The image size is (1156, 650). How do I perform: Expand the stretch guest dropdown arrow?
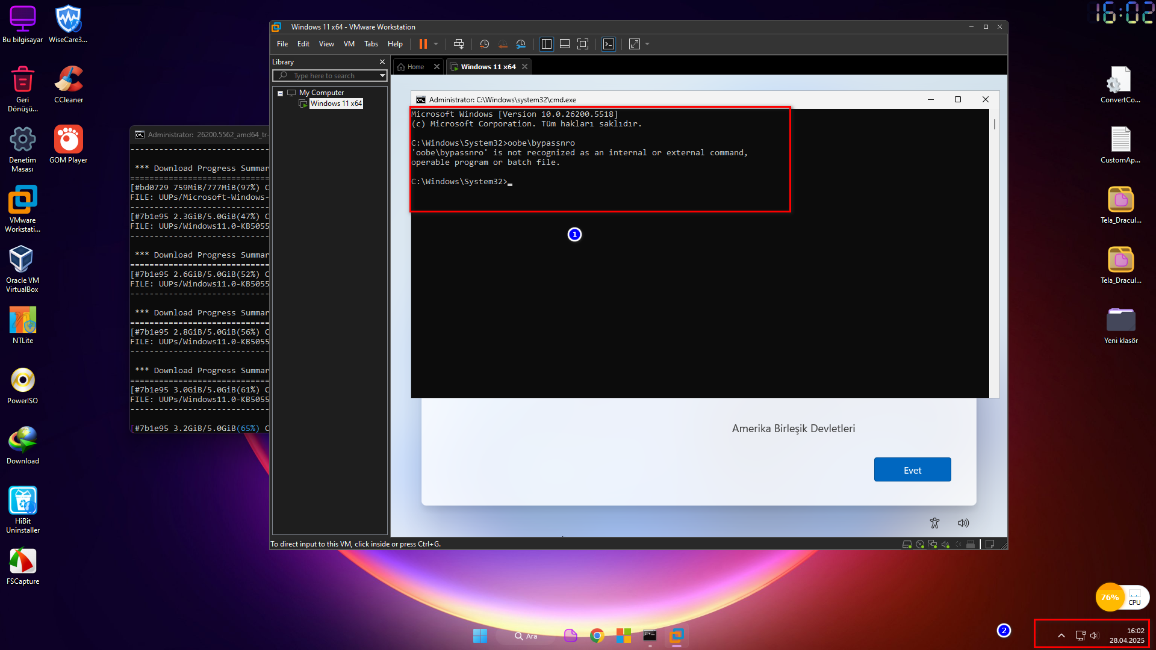click(x=647, y=44)
